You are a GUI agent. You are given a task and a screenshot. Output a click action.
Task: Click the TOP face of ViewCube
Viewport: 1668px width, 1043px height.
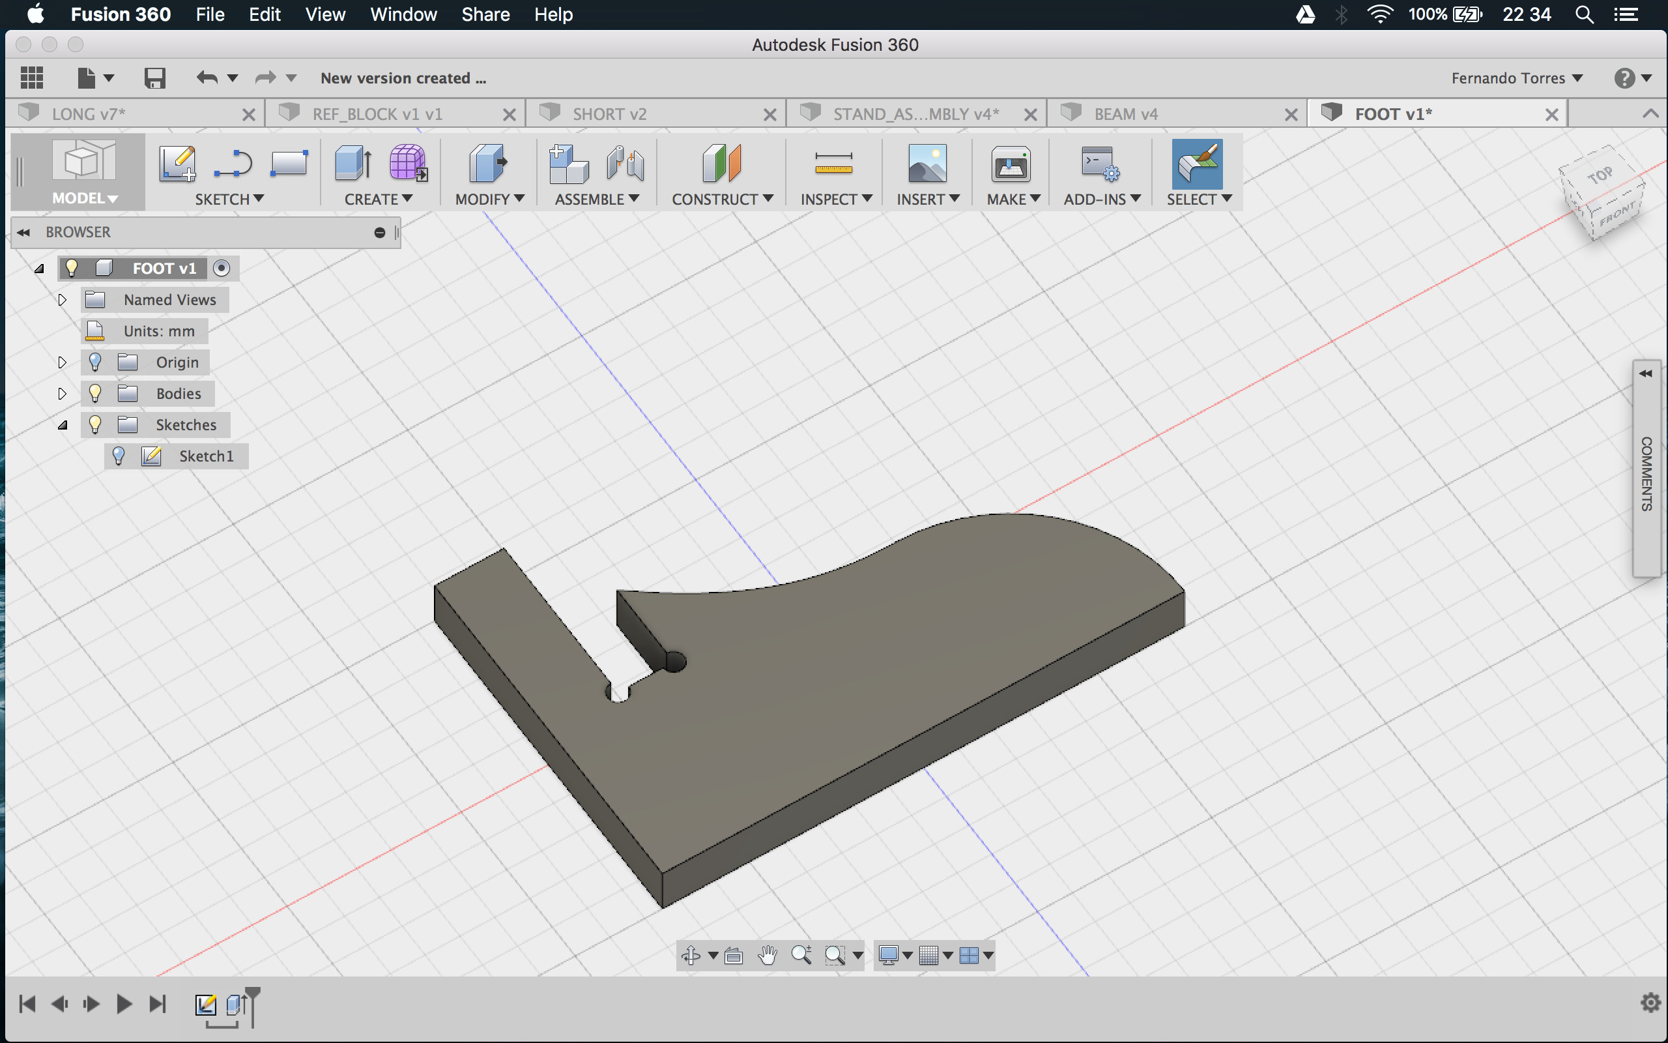coord(1600,176)
